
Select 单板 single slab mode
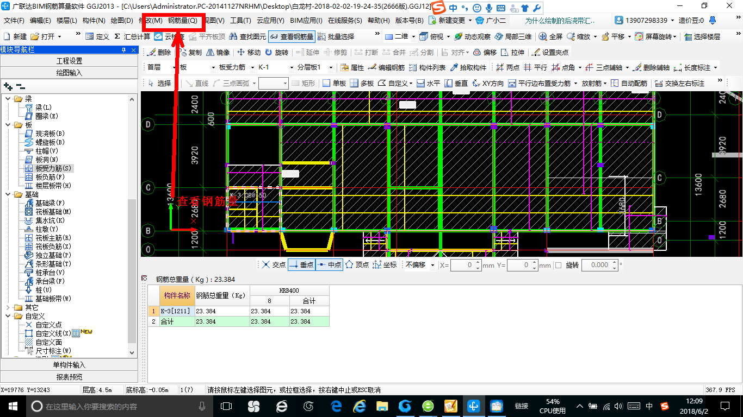pos(334,84)
